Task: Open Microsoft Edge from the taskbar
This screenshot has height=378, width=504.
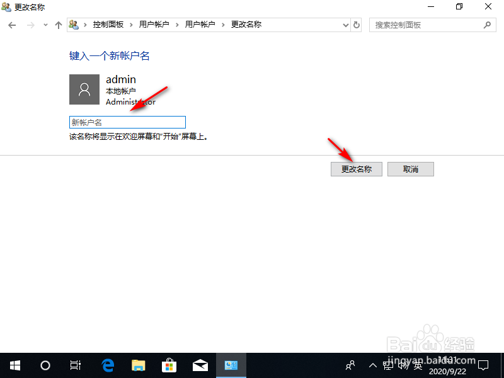Action: coord(107,365)
